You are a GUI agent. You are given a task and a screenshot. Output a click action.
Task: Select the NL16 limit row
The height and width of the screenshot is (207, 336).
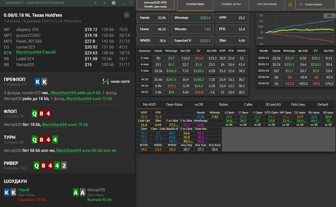[x=192, y=86]
